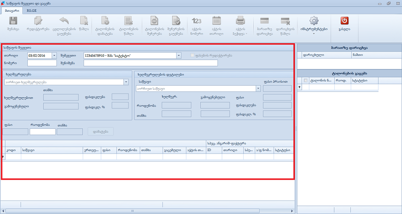Switch to the მთავარი tab
This screenshot has height=214, width=402.
click(12, 11)
